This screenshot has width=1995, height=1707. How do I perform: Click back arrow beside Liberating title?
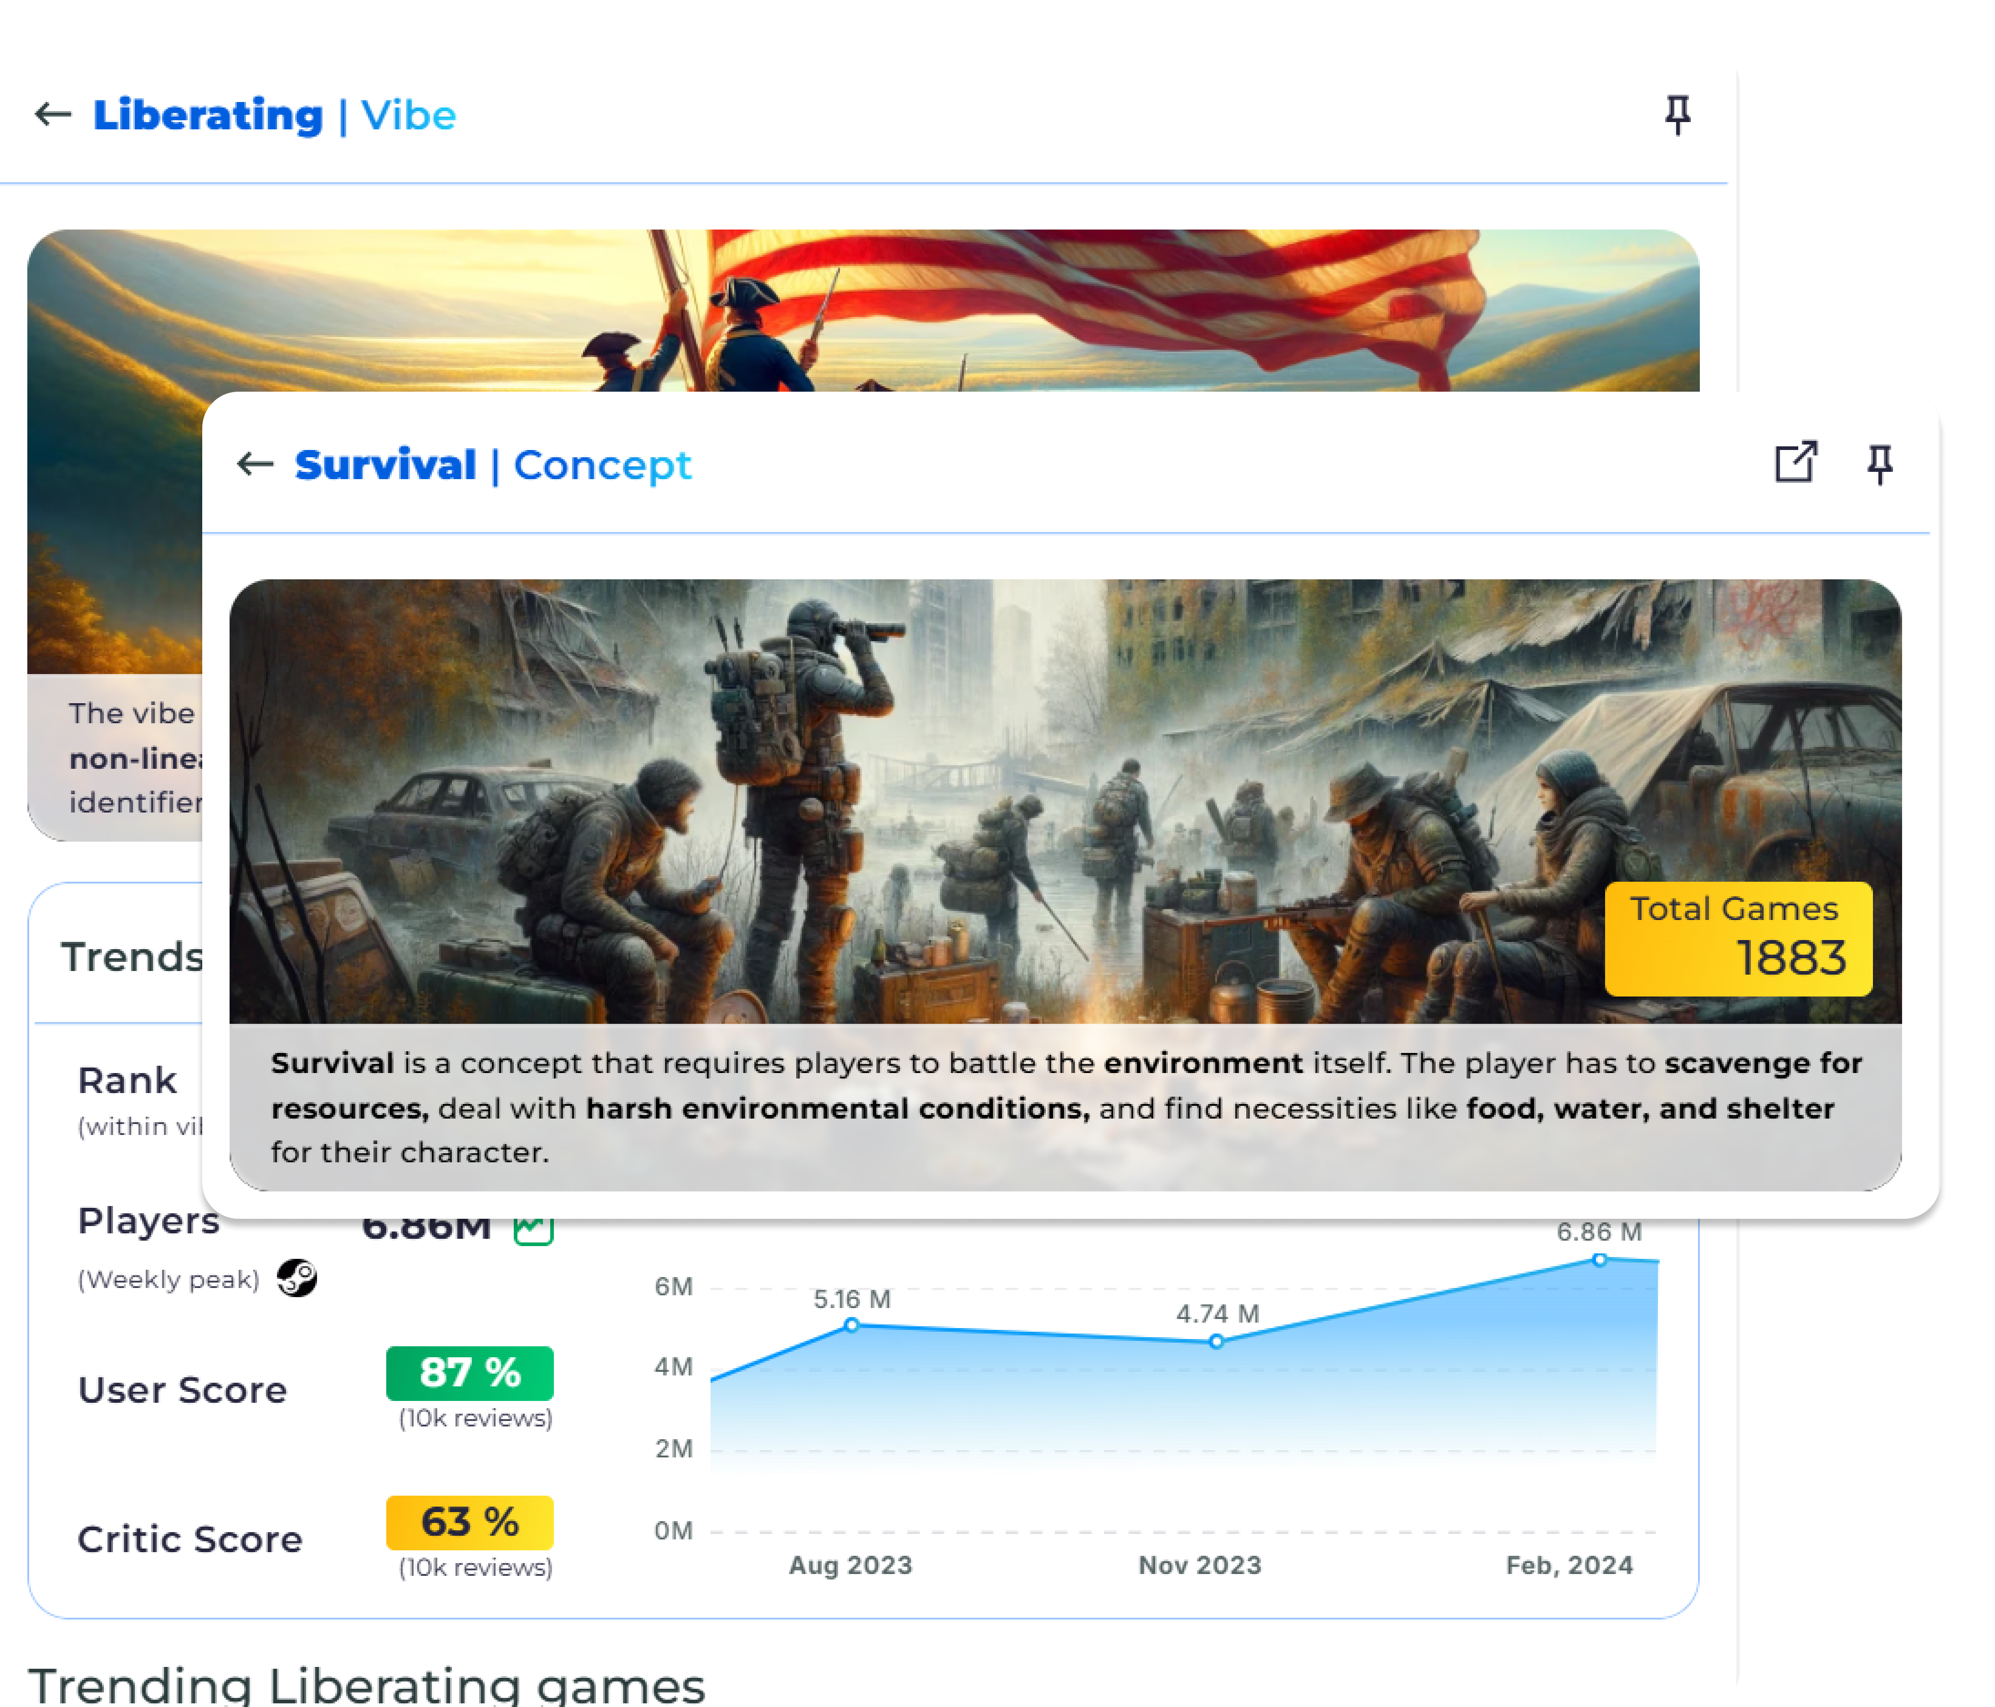point(53,115)
